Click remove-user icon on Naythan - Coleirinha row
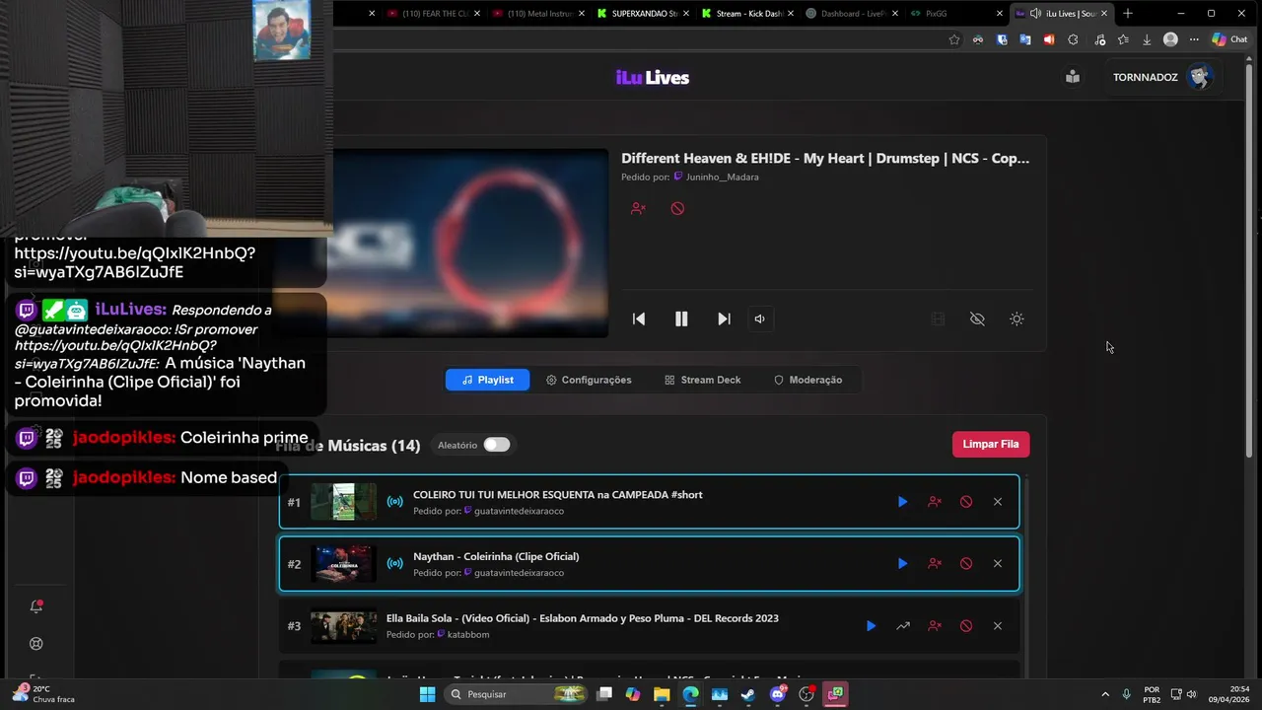Image resolution: width=1262 pixels, height=710 pixels. pyautogui.click(x=935, y=564)
